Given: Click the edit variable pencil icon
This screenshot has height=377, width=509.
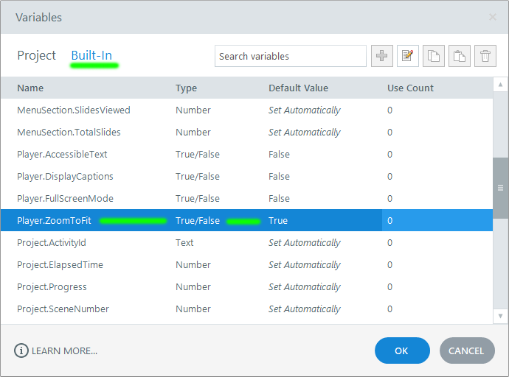Looking at the screenshot, I should tap(408, 56).
